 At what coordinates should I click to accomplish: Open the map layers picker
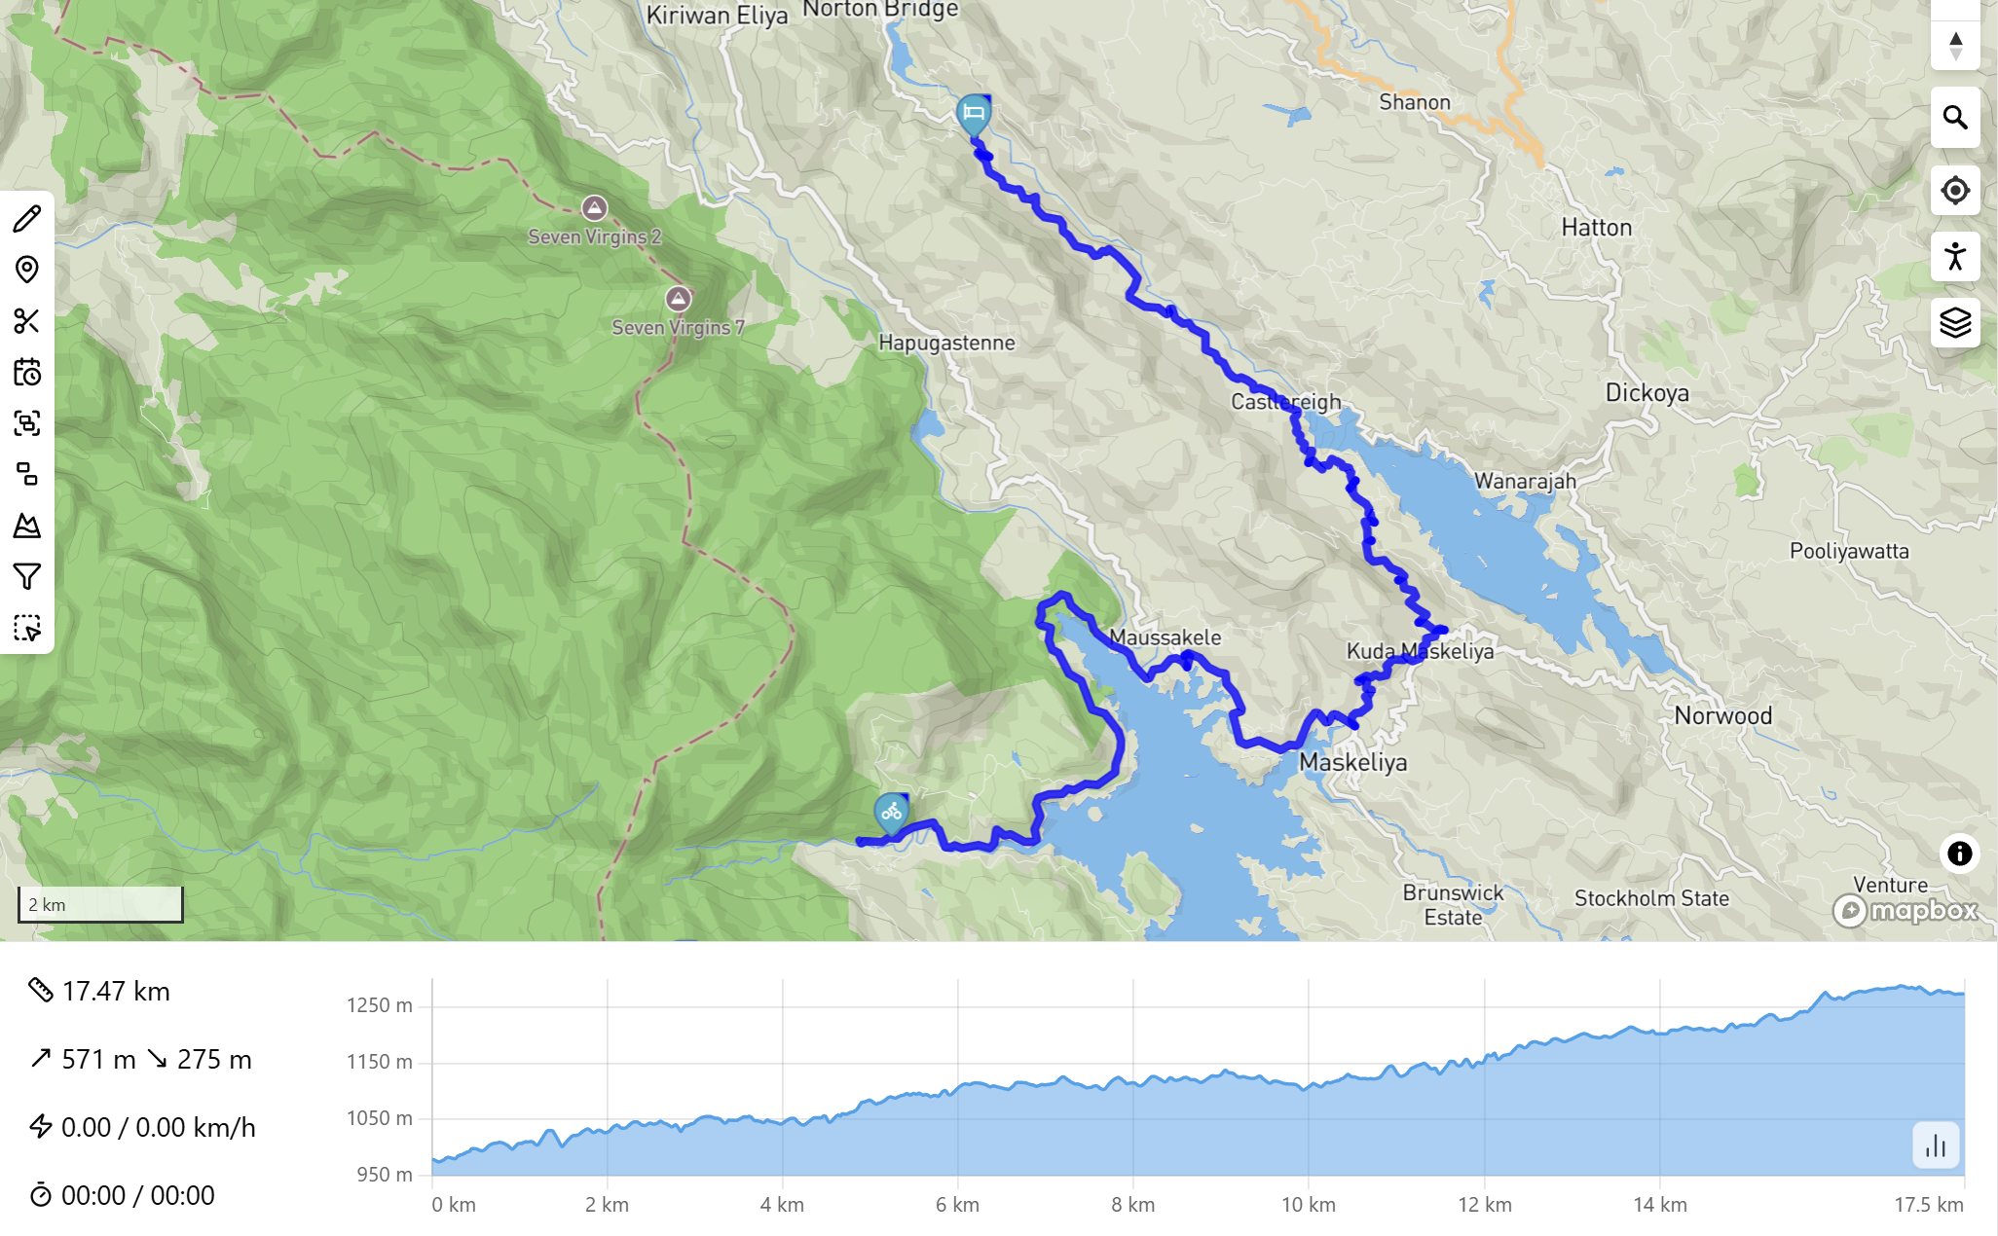[x=1956, y=322]
